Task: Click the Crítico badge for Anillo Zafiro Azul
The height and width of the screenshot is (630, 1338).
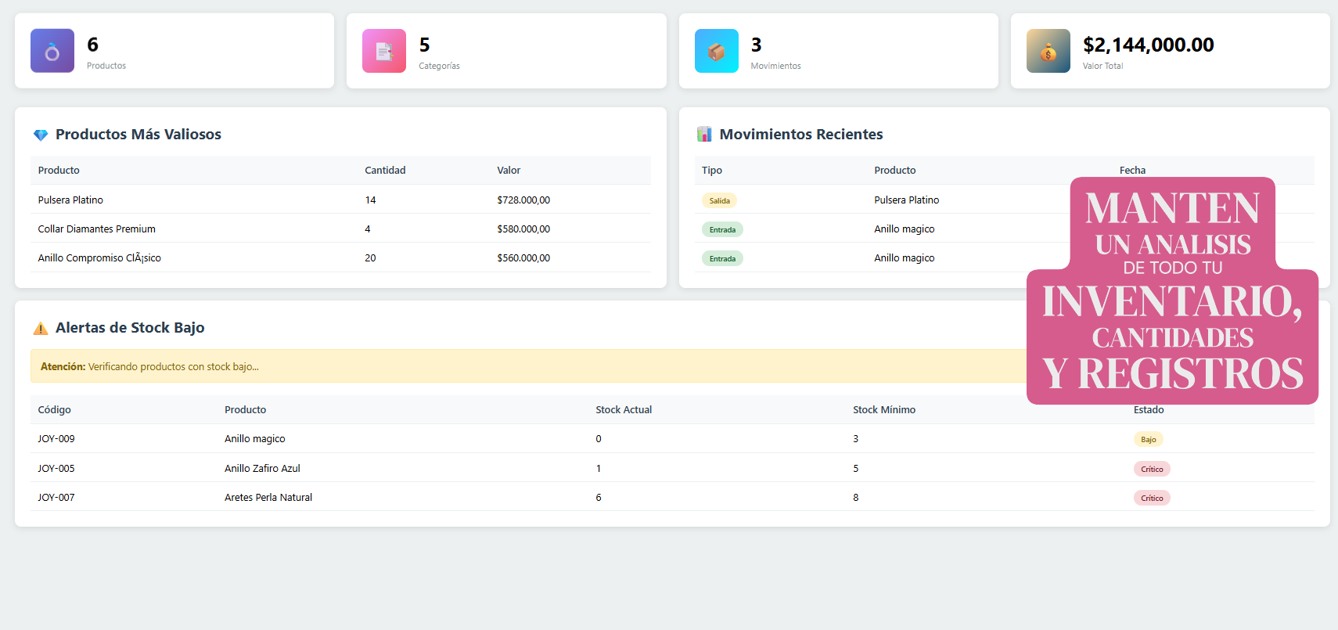Action: click(x=1152, y=469)
